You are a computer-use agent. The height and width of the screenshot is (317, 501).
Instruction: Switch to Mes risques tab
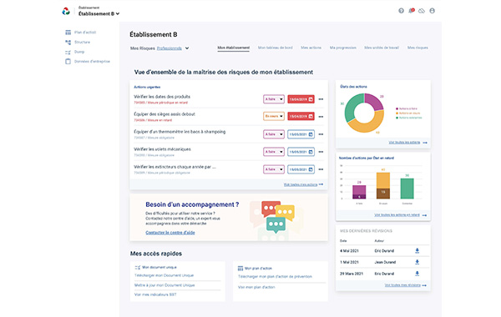pyautogui.click(x=417, y=48)
